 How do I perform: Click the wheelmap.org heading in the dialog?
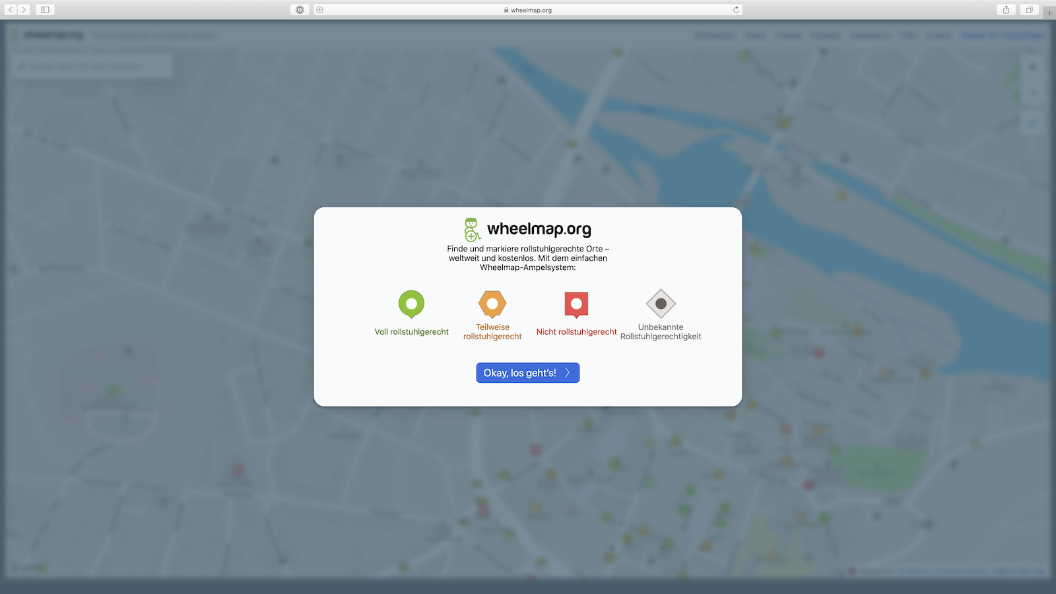click(x=539, y=229)
